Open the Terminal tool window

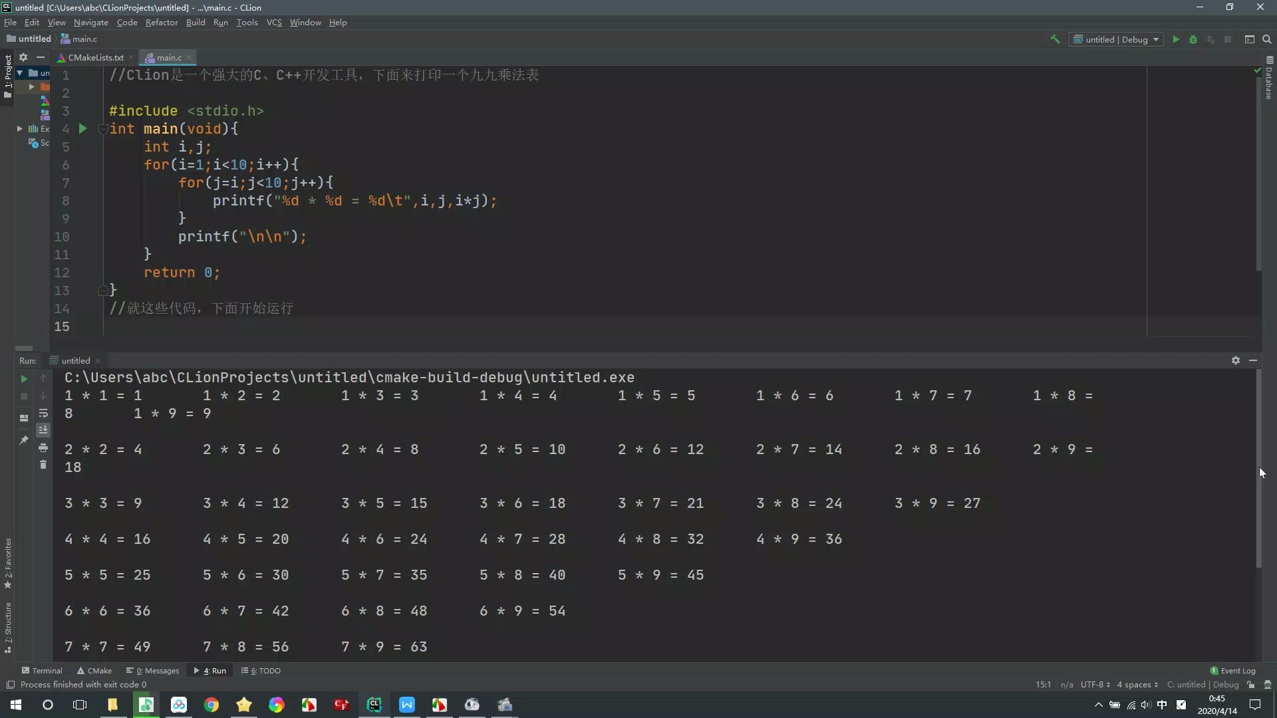tap(42, 671)
